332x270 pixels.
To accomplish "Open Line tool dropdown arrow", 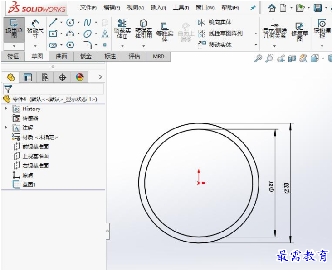I will pos(61,22).
